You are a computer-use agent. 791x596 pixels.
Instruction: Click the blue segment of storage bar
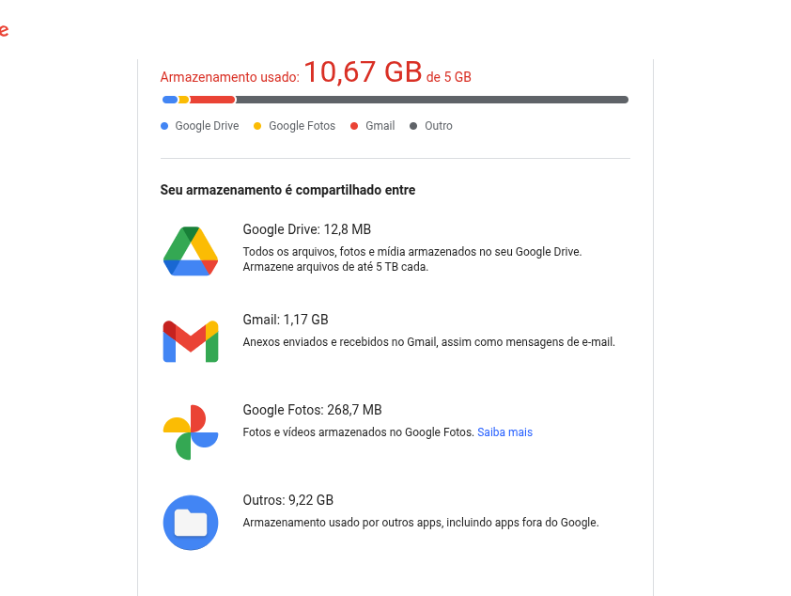[x=169, y=100]
